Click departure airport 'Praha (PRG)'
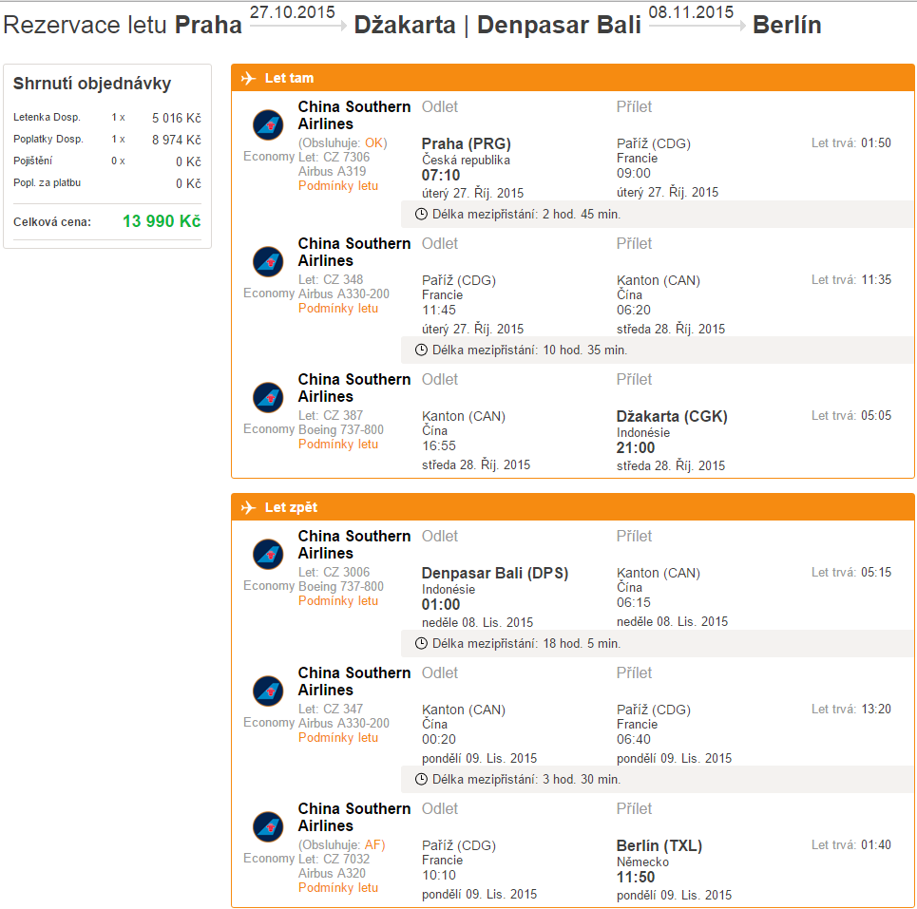 [x=467, y=143]
